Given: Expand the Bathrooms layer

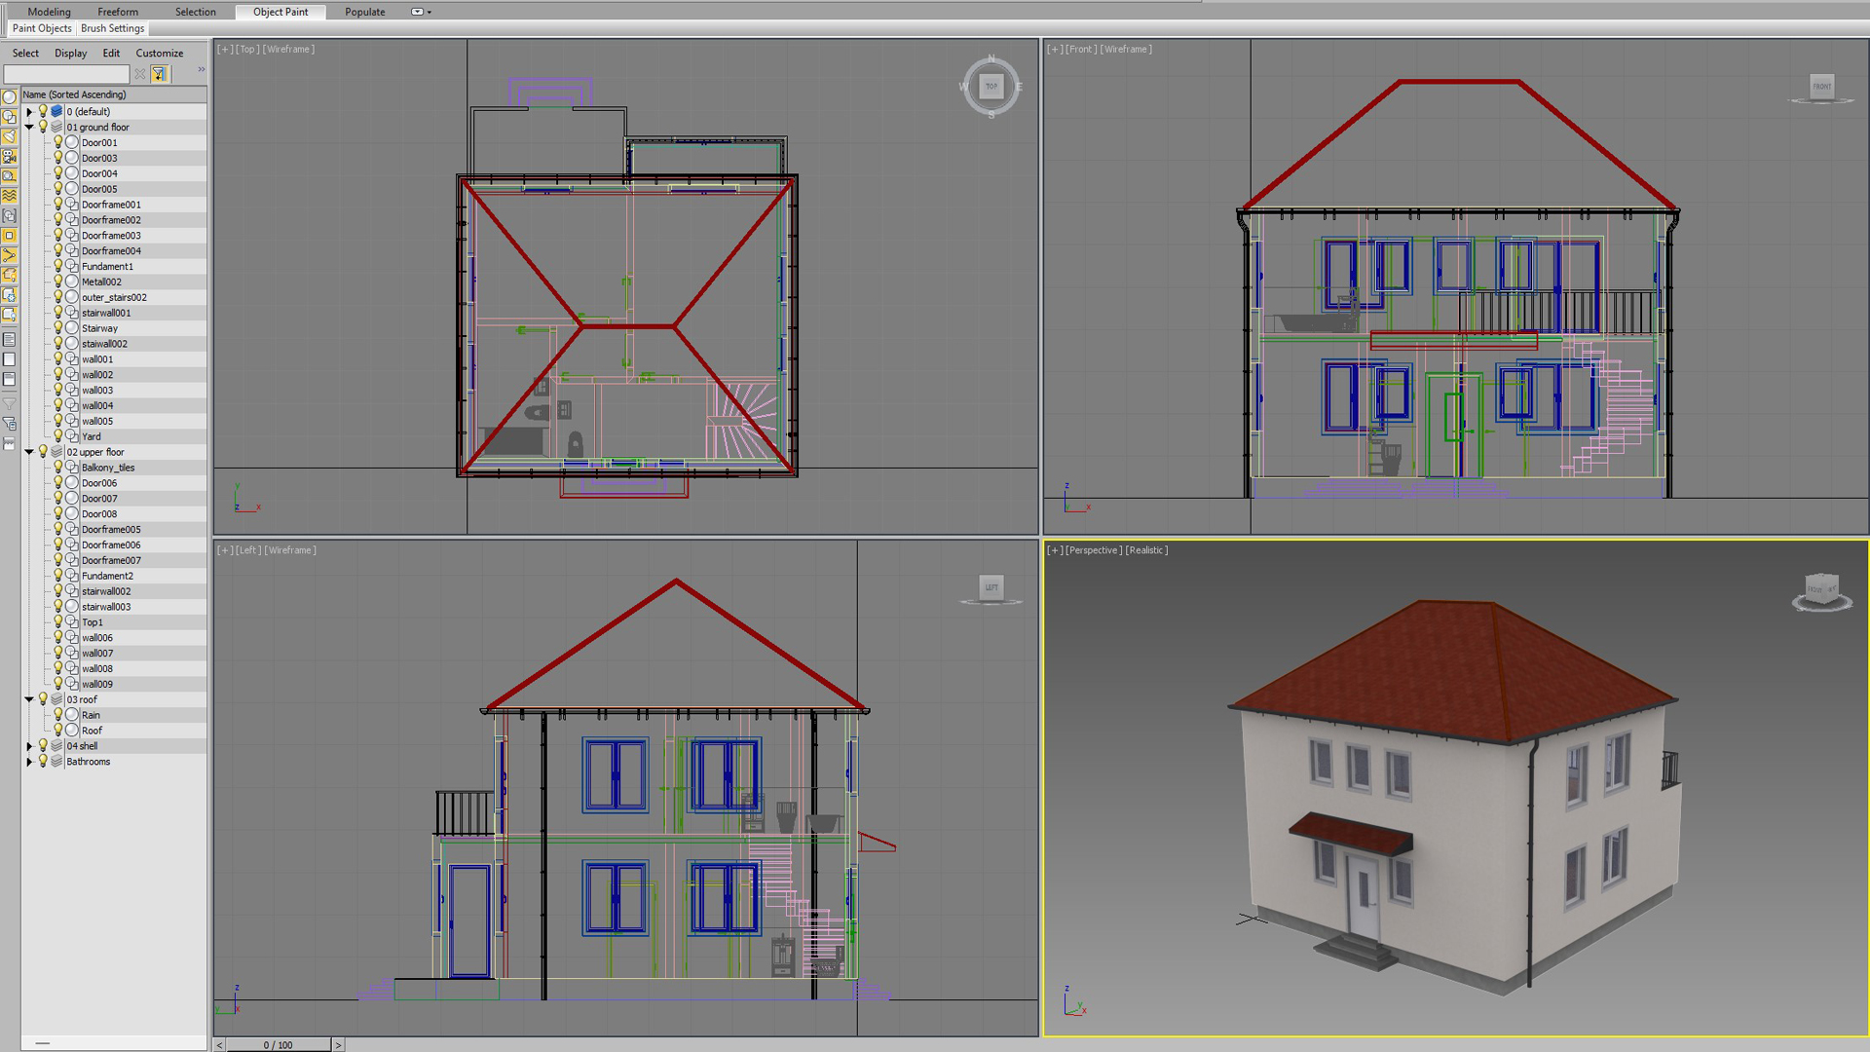Looking at the screenshot, I should click(29, 762).
